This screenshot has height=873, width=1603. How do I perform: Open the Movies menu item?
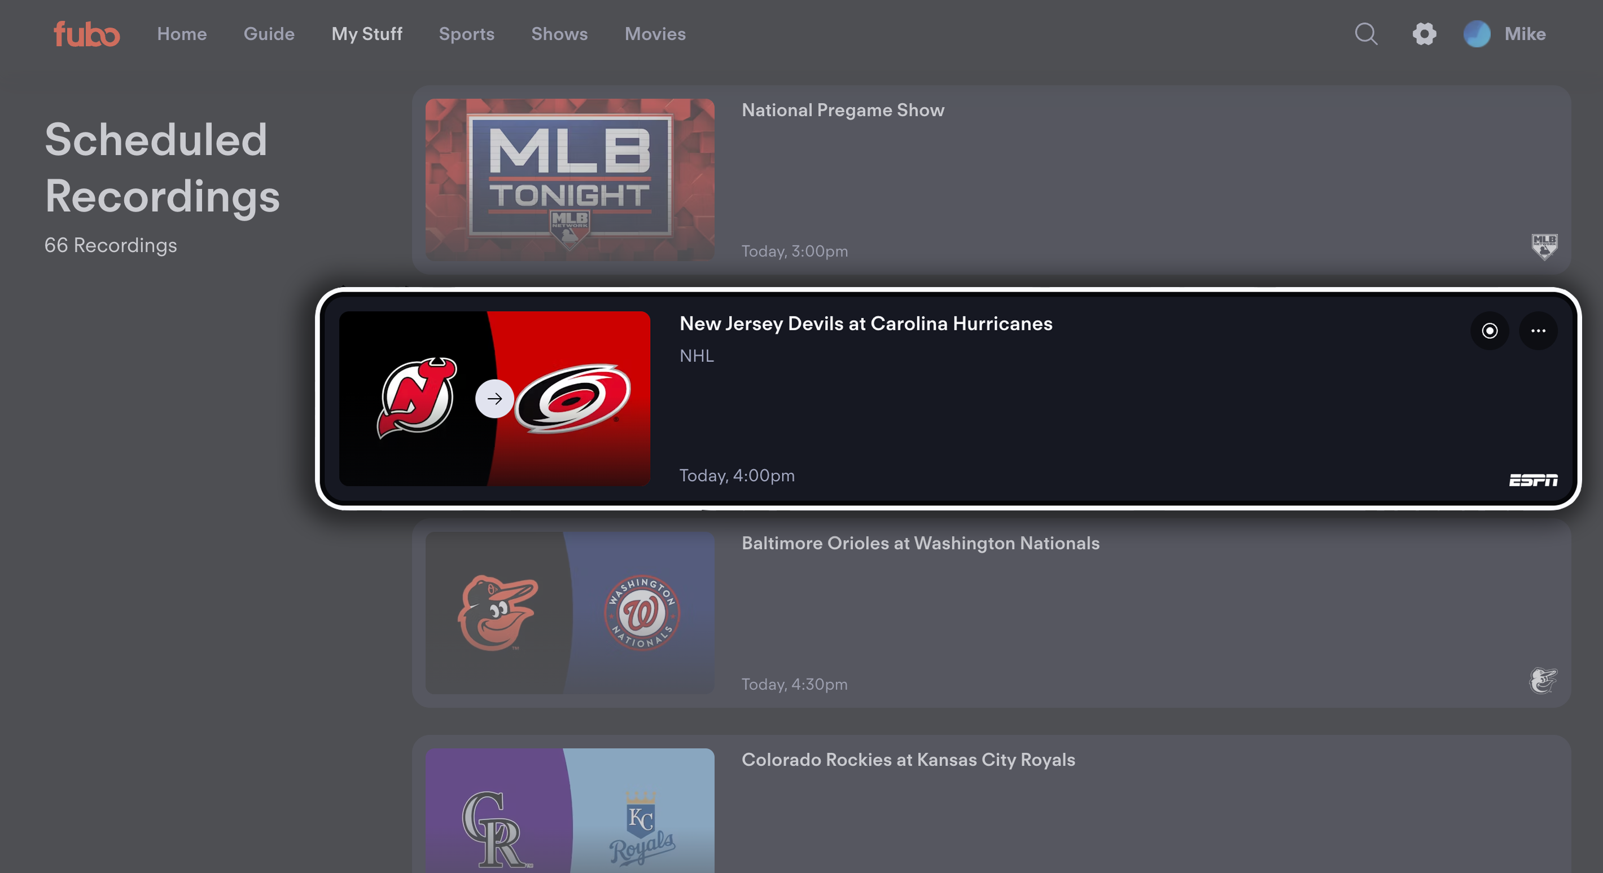coord(655,33)
